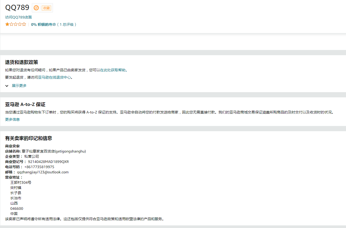Click the country line 中国
Viewport: 346px width, 228px height.
click(14, 214)
